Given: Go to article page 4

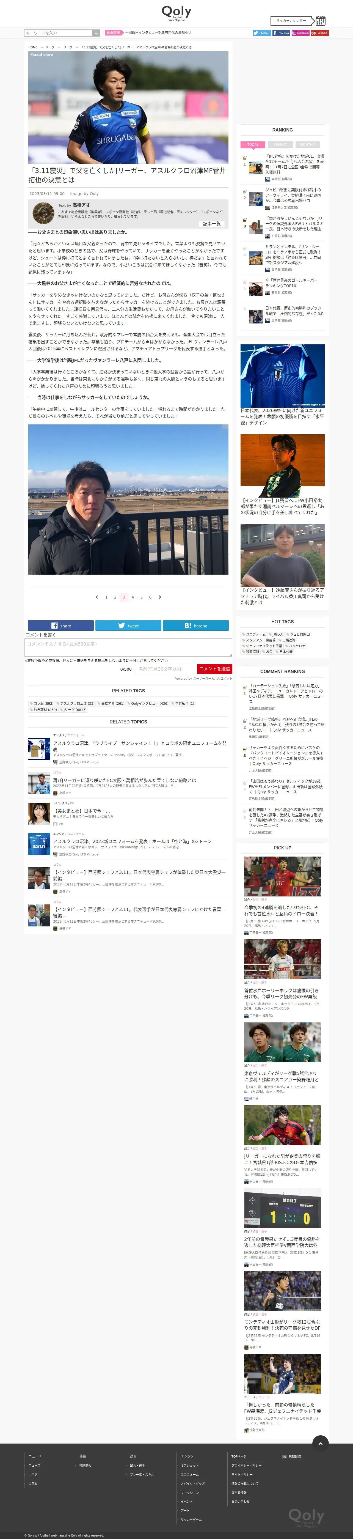Looking at the screenshot, I should (133, 597).
